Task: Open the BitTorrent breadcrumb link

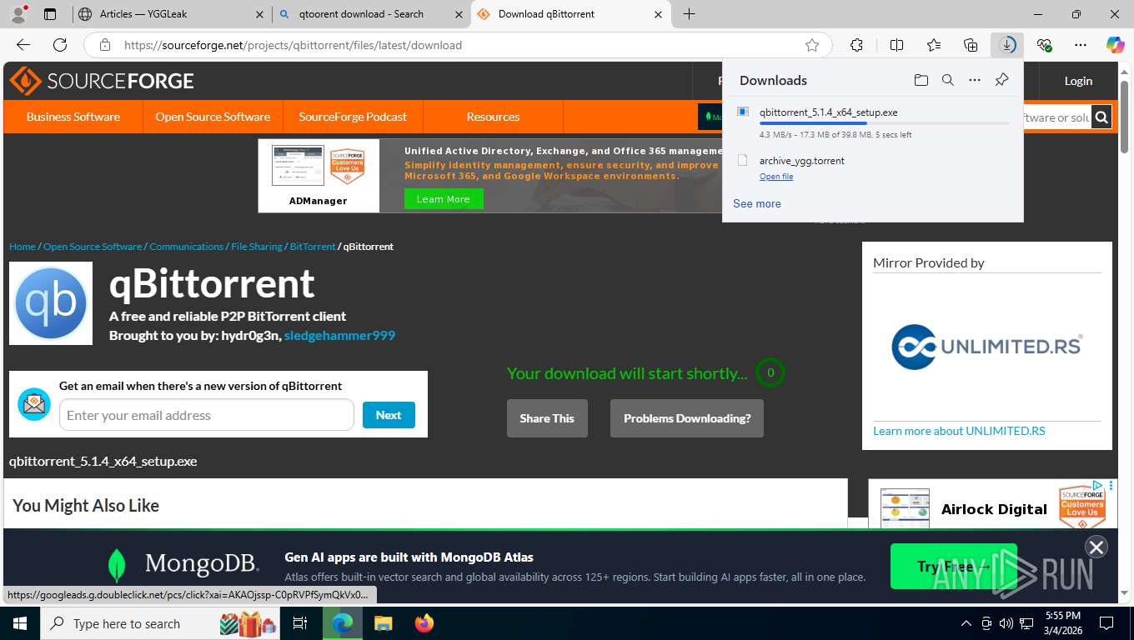Action: (x=313, y=247)
